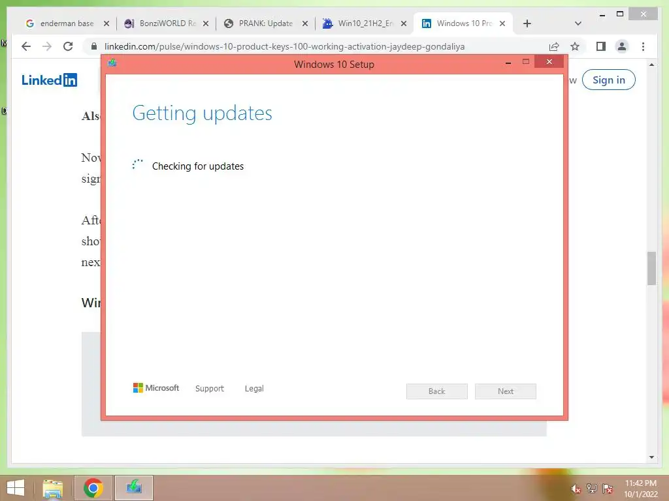Open Chrome's three-dot menu

coord(643,46)
